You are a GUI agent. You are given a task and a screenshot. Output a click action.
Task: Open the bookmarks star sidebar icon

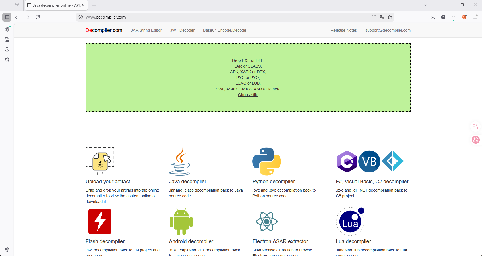click(7, 59)
